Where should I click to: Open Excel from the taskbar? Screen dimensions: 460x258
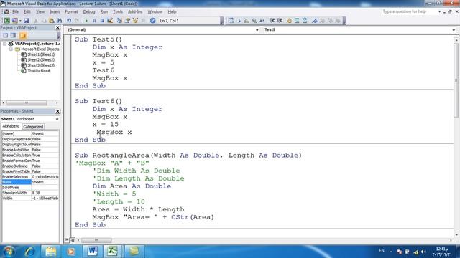coord(112,251)
